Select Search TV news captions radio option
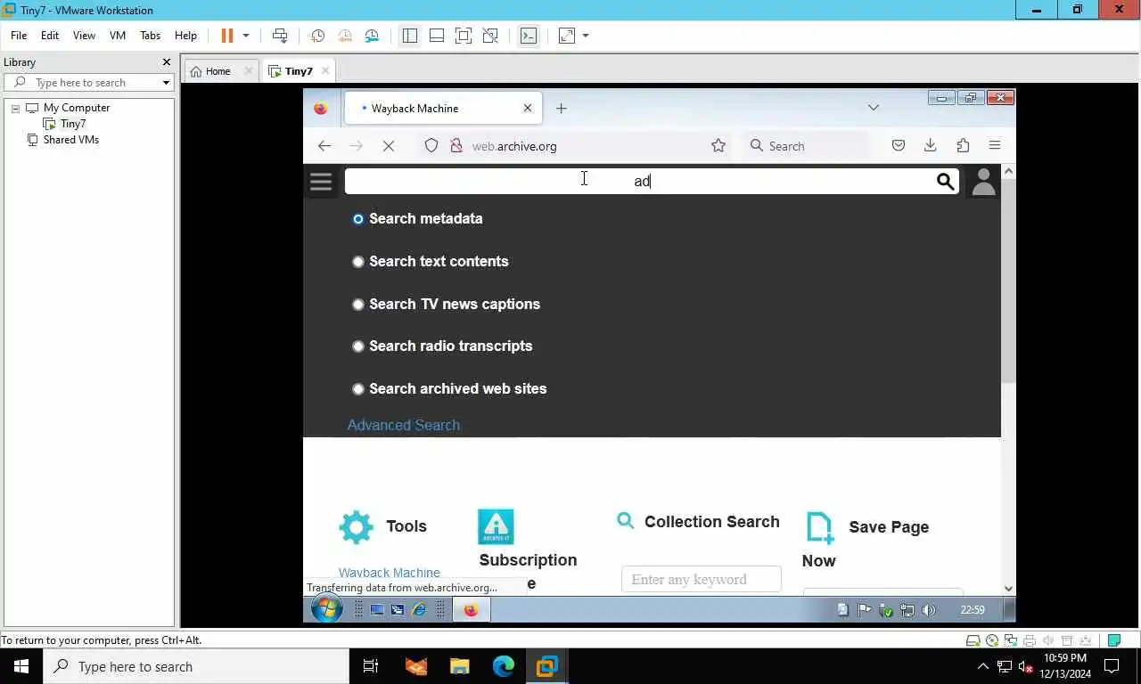The width and height of the screenshot is (1141, 684). click(358, 305)
